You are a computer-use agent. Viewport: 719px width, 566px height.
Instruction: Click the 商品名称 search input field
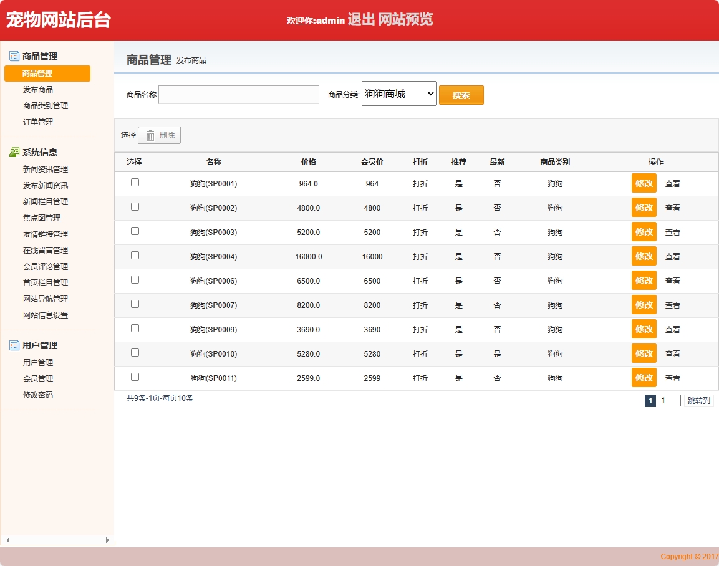(239, 95)
